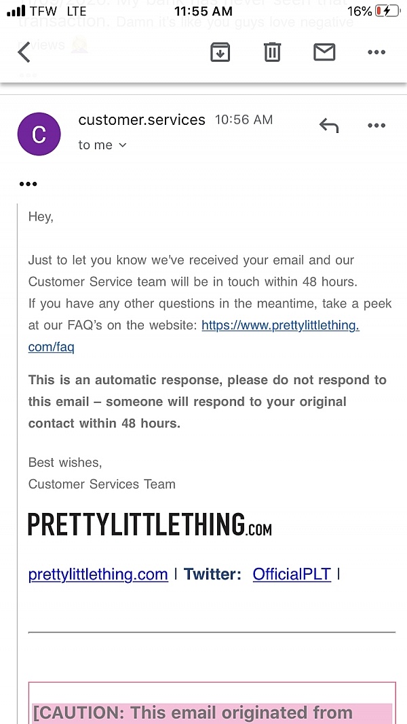Tap the clock in the status bar
The image size is (407, 724).
click(203, 11)
